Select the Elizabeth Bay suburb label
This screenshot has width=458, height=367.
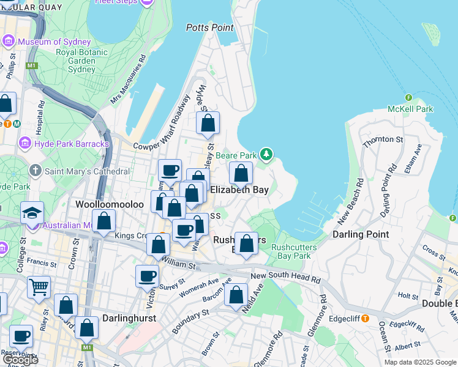tap(239, 190)
